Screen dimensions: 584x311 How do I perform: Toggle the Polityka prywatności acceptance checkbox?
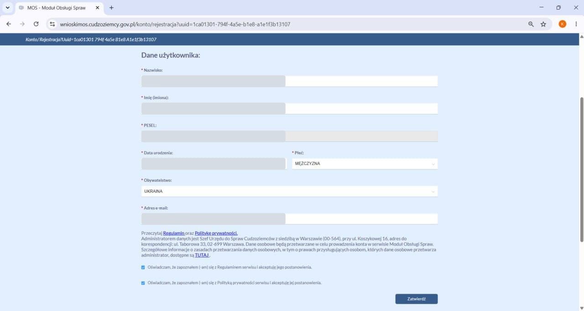coord(143,283)
